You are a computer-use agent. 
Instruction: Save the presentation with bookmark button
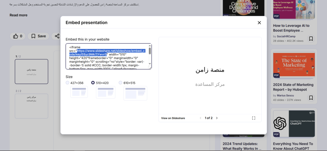point(38,36)
